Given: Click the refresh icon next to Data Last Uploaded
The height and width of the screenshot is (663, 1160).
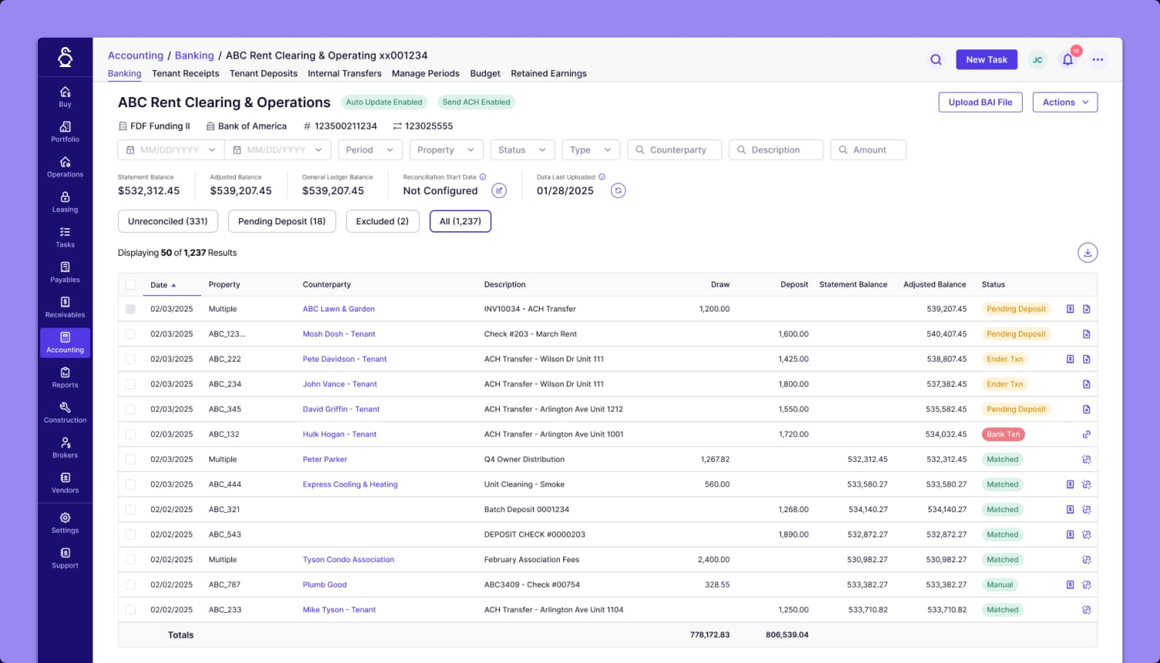Looking at the screenshot, I should [x=618, y=190].
